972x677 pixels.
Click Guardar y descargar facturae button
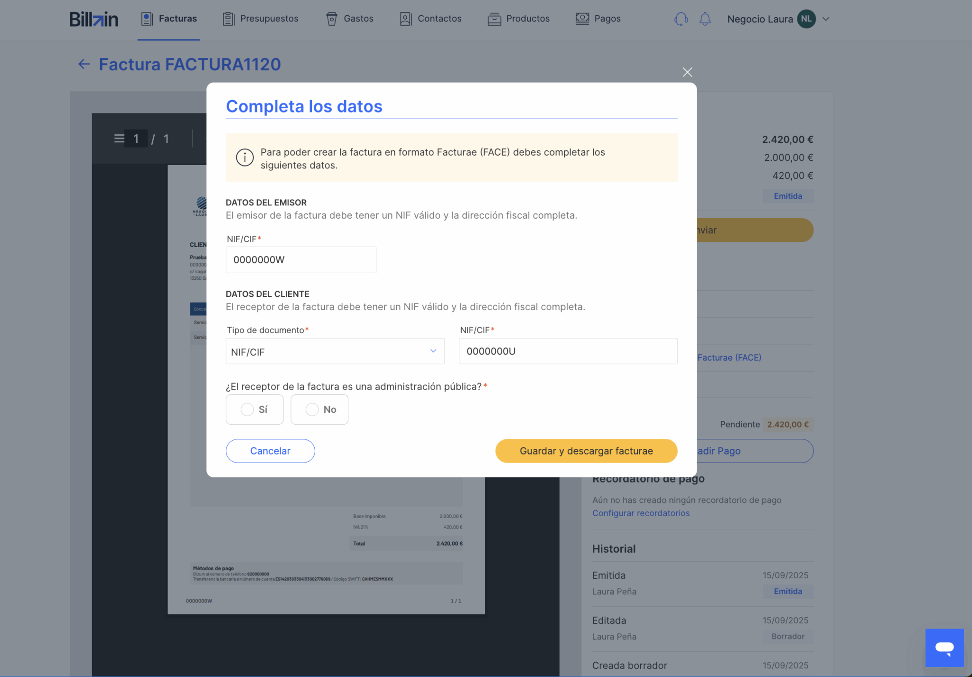[586, 451]
